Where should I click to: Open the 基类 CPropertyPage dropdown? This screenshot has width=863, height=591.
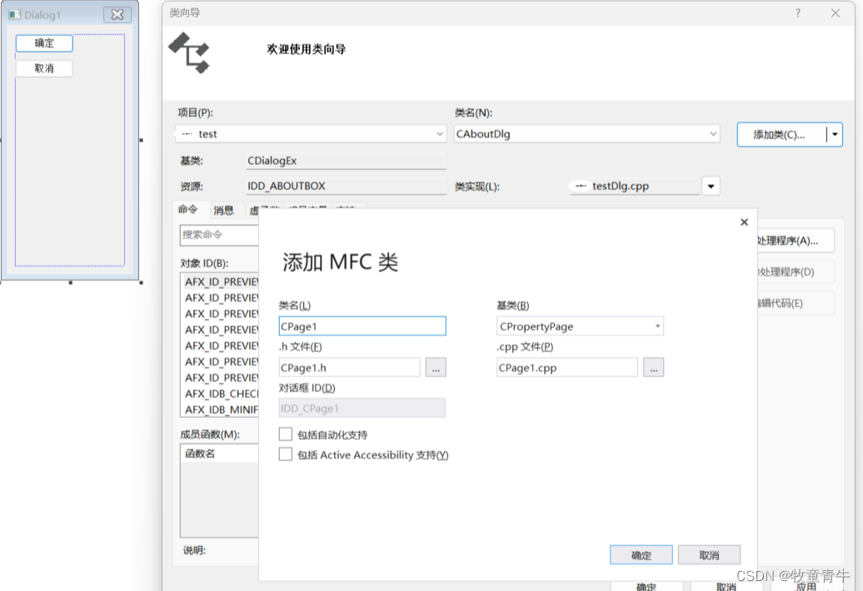tap(657, 326)
